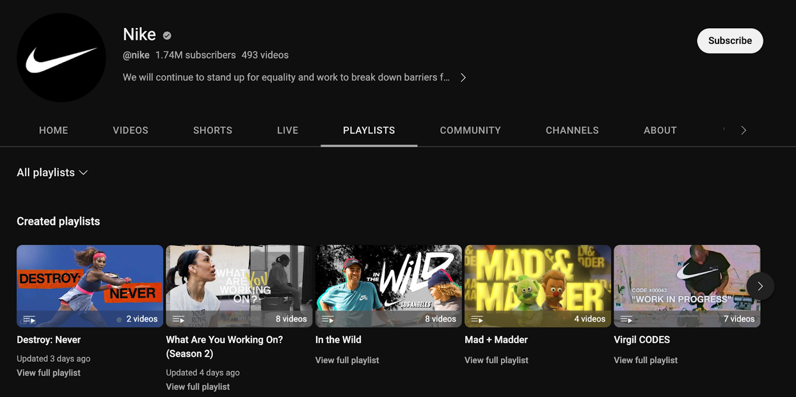
Task: Click the Nike swoosh channel avatar
Action: tap(61, 58)
